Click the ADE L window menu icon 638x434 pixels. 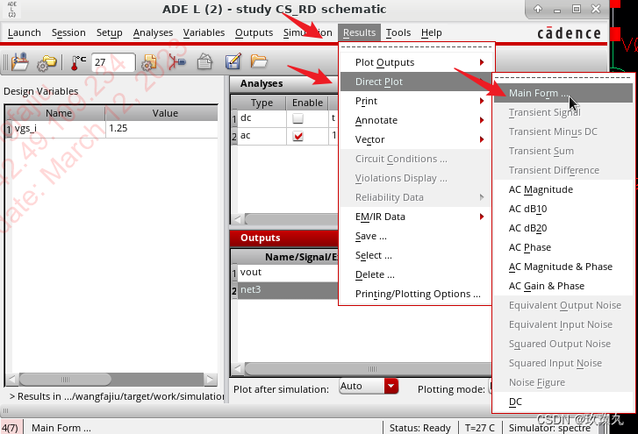(11, 10)
